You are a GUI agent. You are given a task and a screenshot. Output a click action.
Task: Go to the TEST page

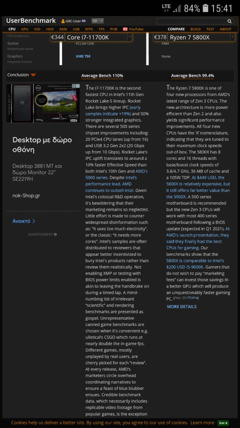(210, 29)
